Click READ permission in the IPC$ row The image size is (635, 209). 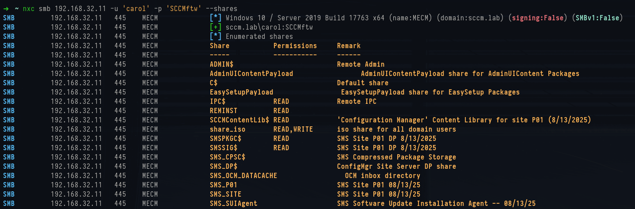point(281,102)
